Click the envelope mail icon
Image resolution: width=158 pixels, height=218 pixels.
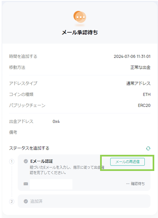26,184
